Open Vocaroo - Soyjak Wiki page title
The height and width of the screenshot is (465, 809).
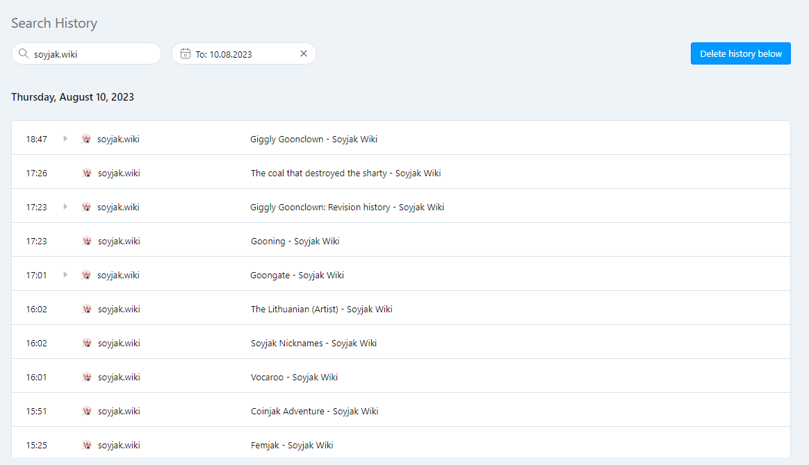(x=294, y=377)
